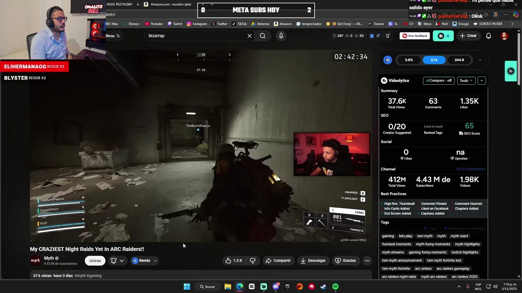
Task: Open File Explorer from taskbar
Action: [x=228, y=286]
